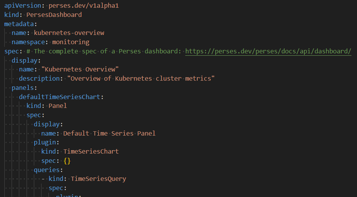Click the queries key
This screenshot has height=197, width=357.
point(47,170)
